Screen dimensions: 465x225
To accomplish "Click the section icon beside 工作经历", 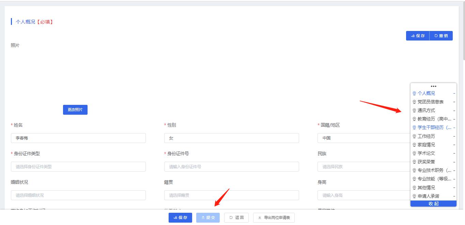I will pyautogui.click(x=414, y=136).
